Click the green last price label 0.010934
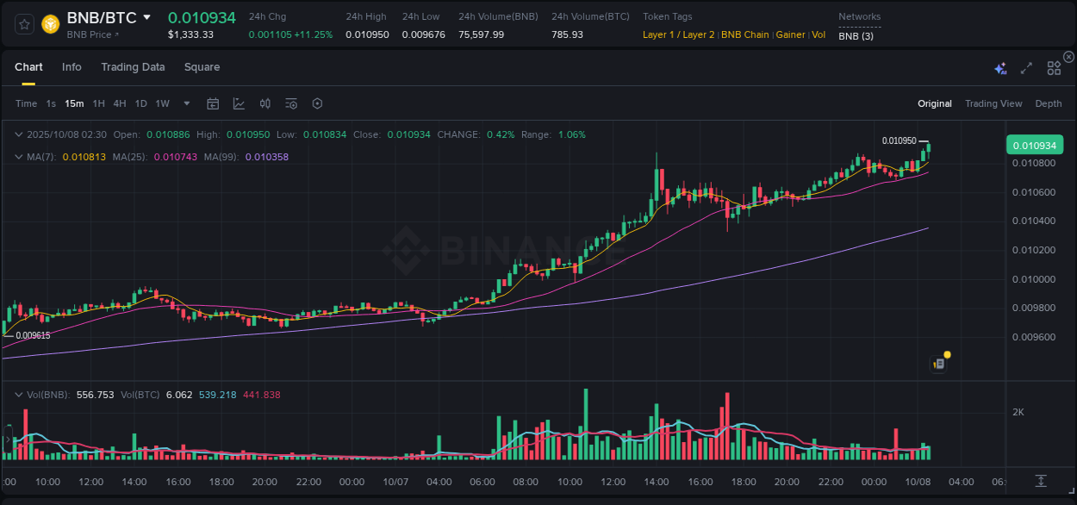This screenshot has height=505, width=1077. [1035, 145]
